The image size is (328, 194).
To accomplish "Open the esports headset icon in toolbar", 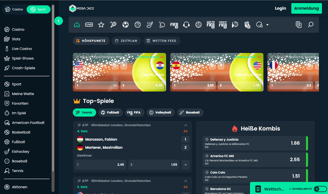I will [x=186, y=25].
